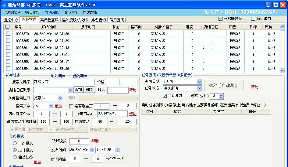This screenshot has height=167, width=288.
Task: Click 帮助 link below 曲线任务
Action: pos(37,162)
